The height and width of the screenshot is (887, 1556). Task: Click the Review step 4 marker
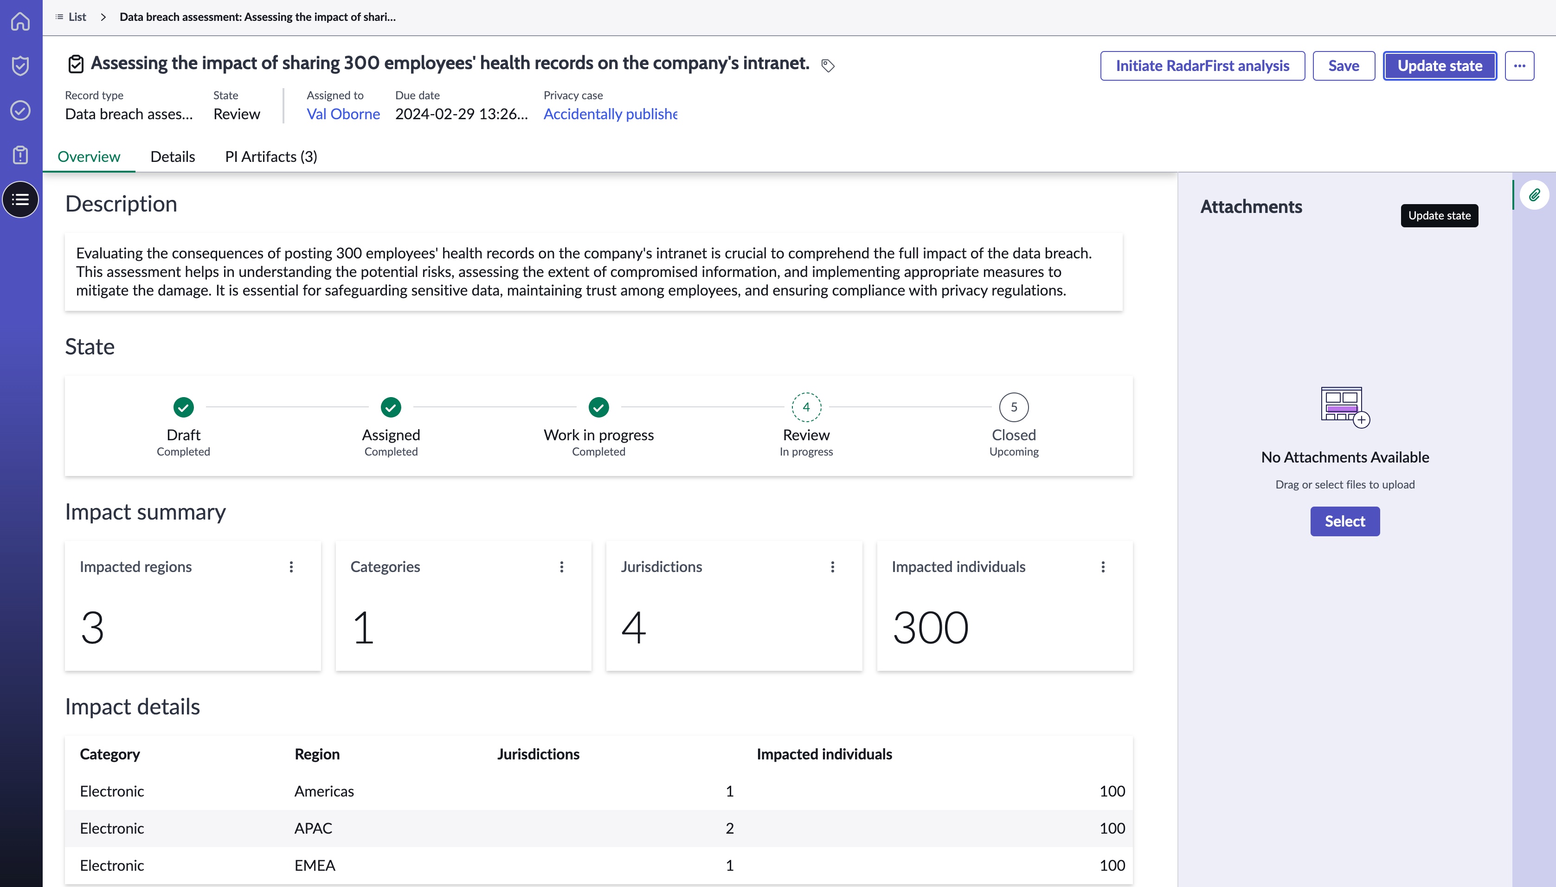click(x=807, y=407)
